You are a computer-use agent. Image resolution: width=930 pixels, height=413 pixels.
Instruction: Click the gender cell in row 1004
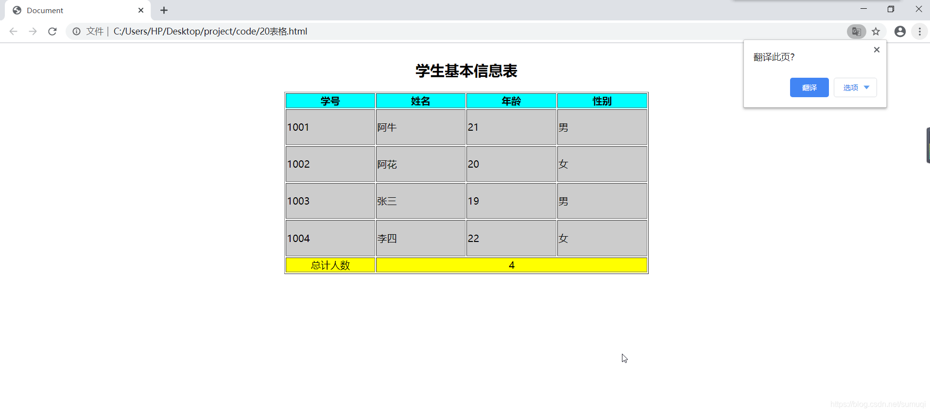(x=602, y=238)
